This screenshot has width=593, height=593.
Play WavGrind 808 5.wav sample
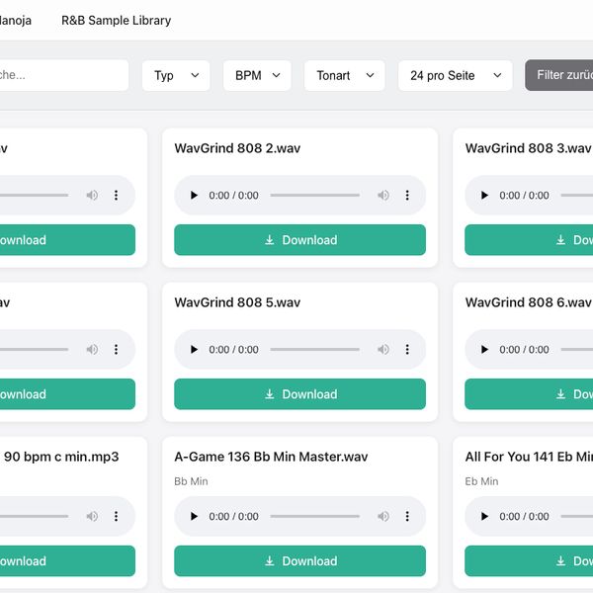click(x=194, y=350)
